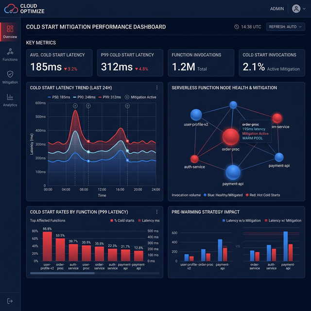Open the Cold Start Rates by Function kebab menu

coord(156,212)
